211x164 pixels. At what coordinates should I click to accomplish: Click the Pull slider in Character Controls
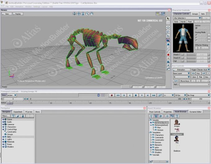click(190, 61)
